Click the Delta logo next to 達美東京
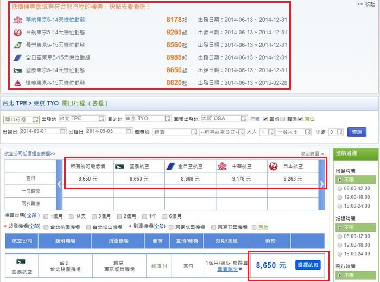This screenshot has width=380, height=282. coord(17,83)
